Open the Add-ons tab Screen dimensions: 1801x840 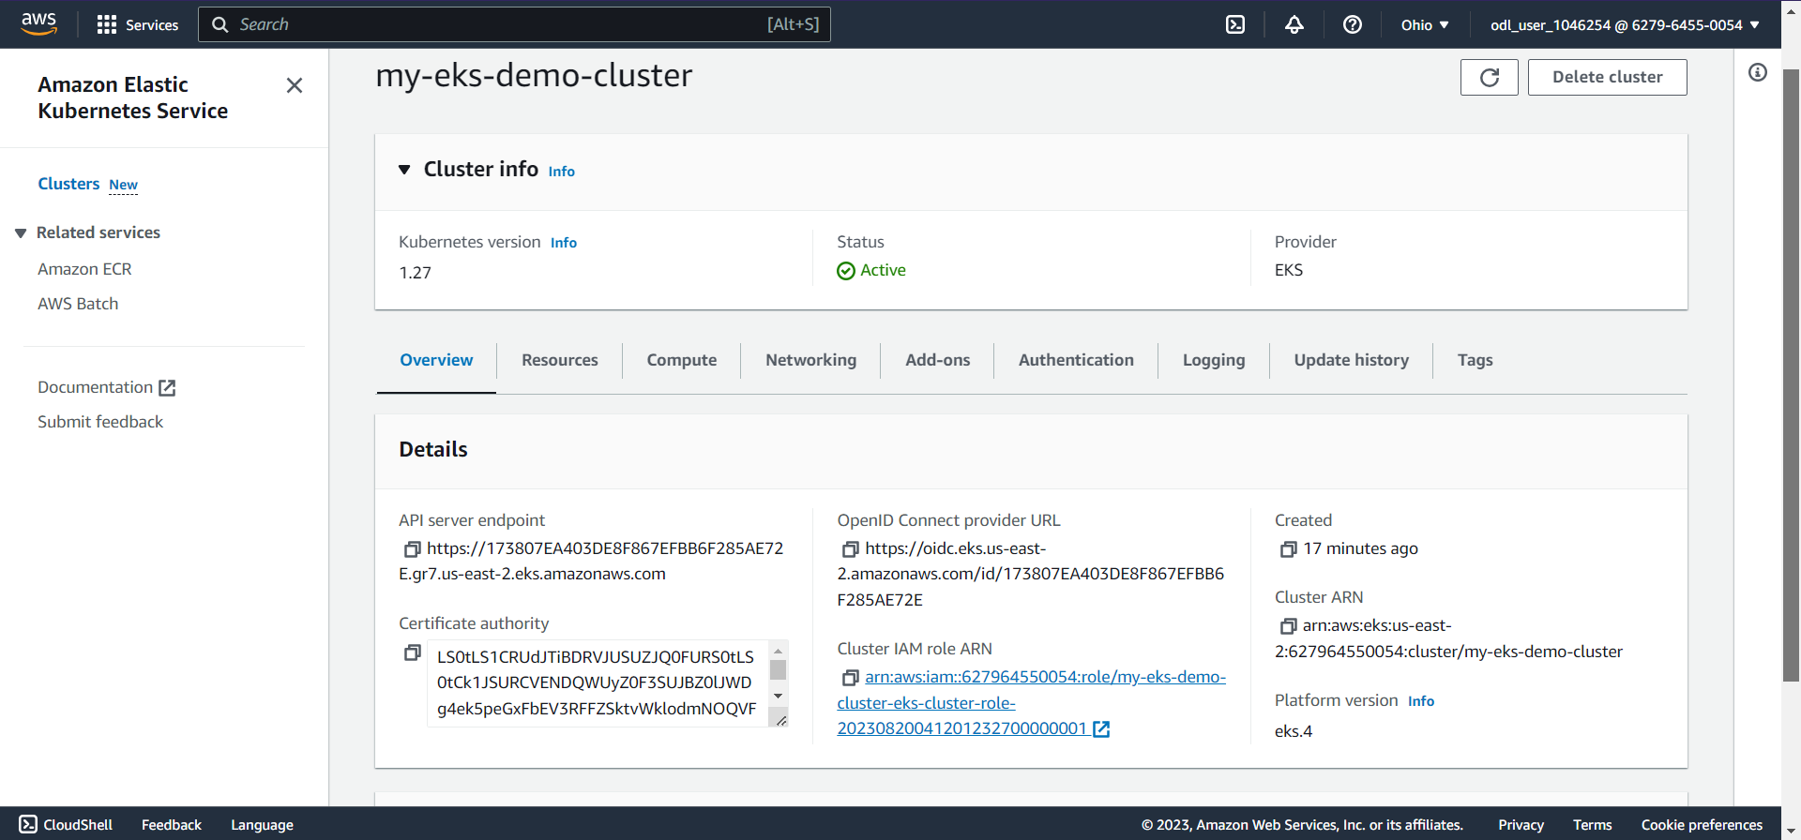click(x=938, y=360)
